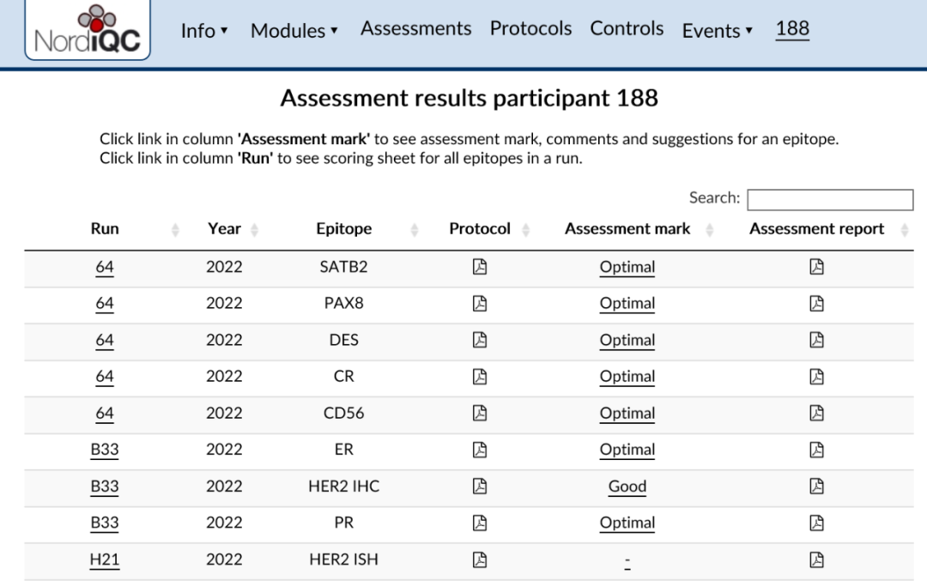
Task: Open the PAX8 assessment report PDF icon
Action: tap(816, 303)
